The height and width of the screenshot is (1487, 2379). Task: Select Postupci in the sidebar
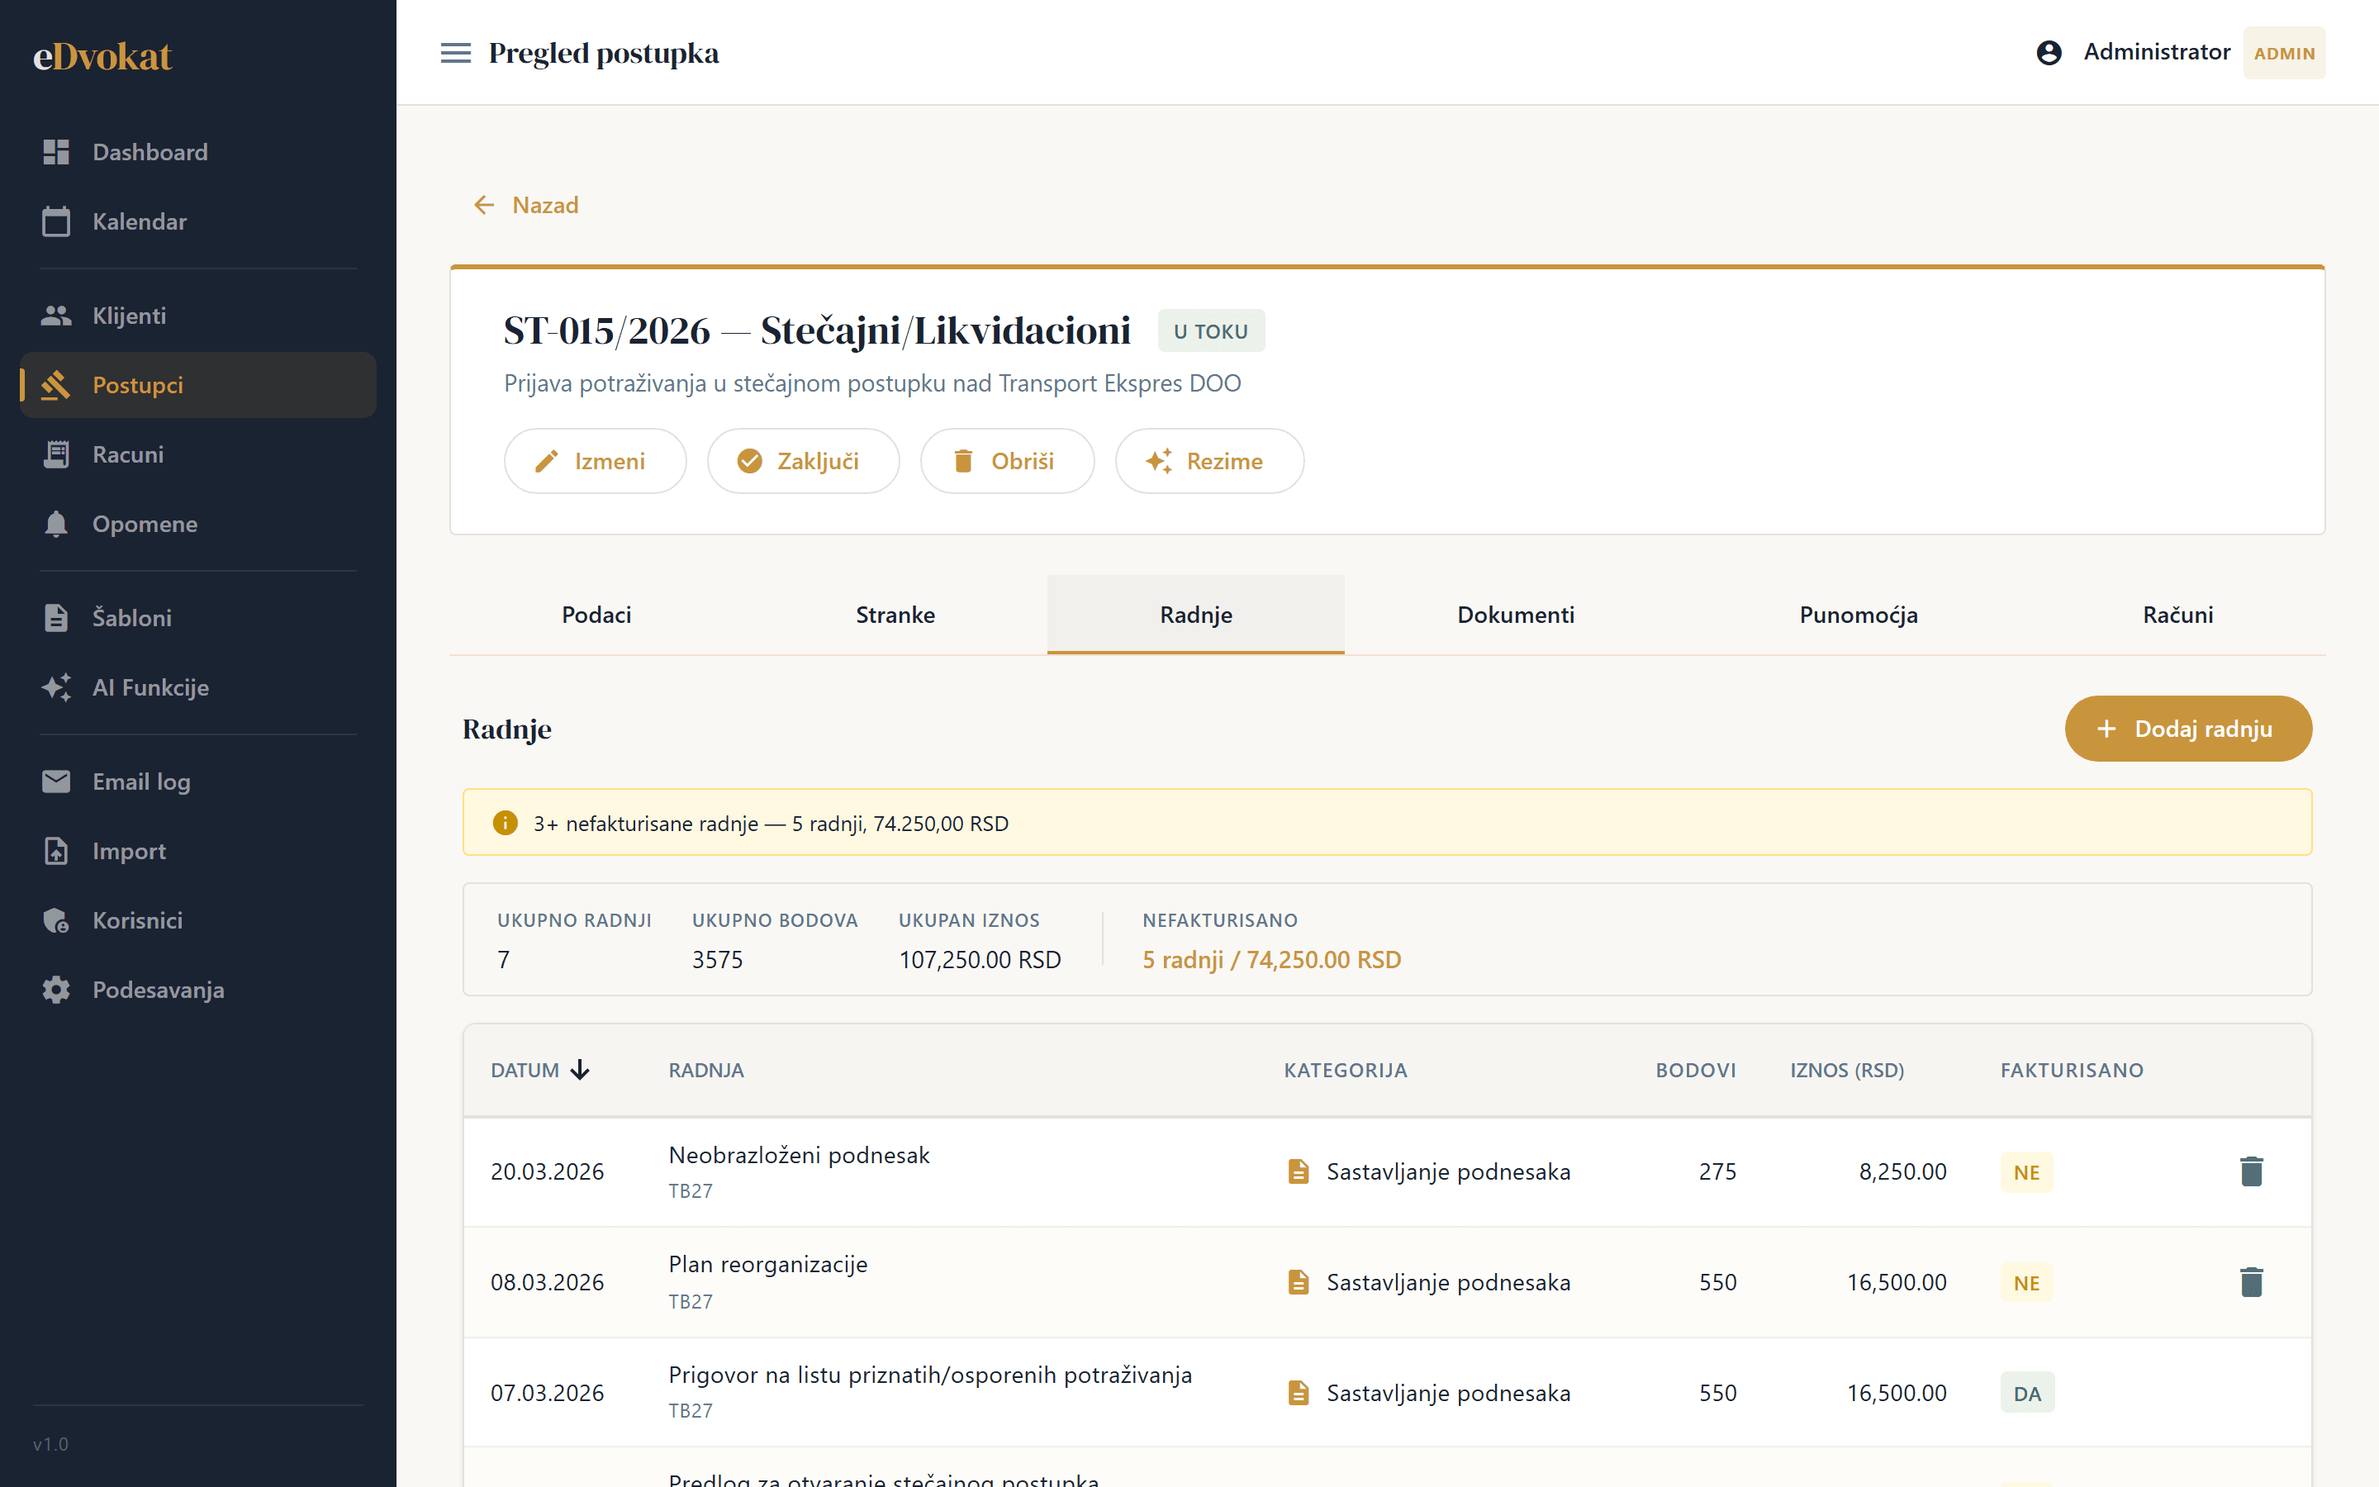[197, 386]
